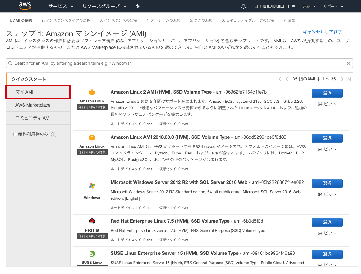Click the Amazon Linux 2 AMI (HVM) title
361x274 pixels.
[161, 92]
